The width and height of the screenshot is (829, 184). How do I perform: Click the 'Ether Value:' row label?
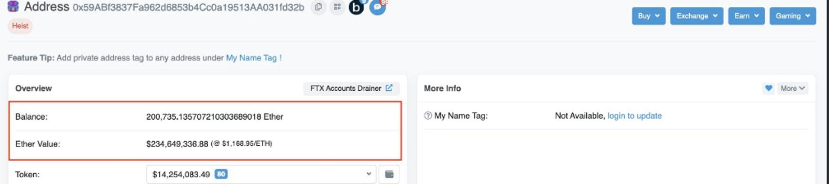pyautogui.click(x=38, y=144)
